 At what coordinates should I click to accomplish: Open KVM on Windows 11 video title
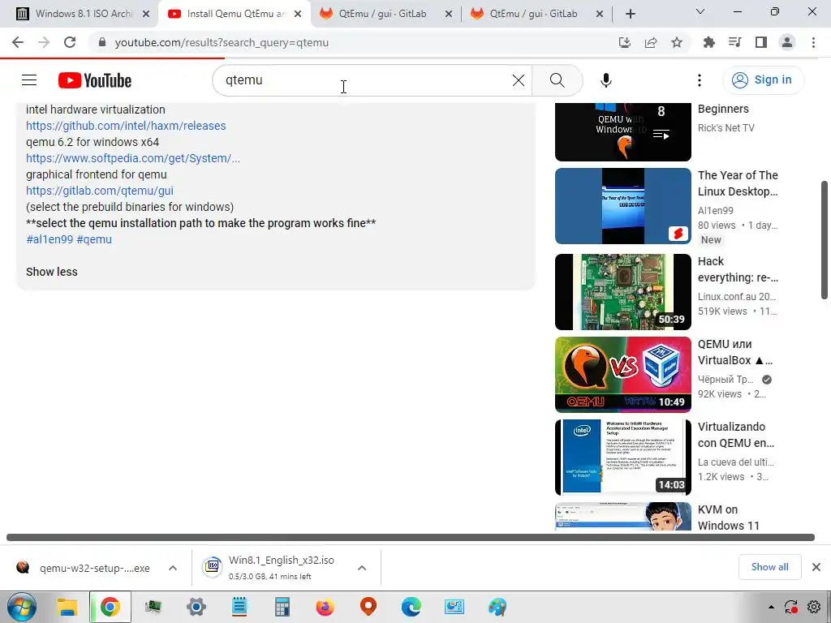click(729, 518)
